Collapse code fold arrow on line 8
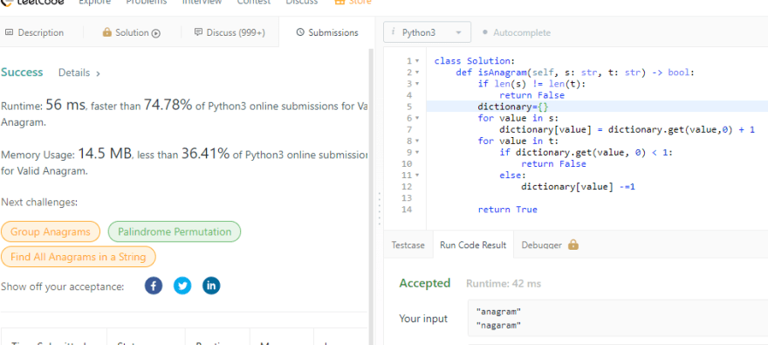The width and height of the screenshot is (768, 345). point(417,141)
